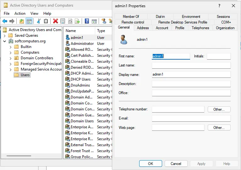Click the Cut scissors toolbar icon
This screenshot has width=241, height=170.
[x=39, y=21]
